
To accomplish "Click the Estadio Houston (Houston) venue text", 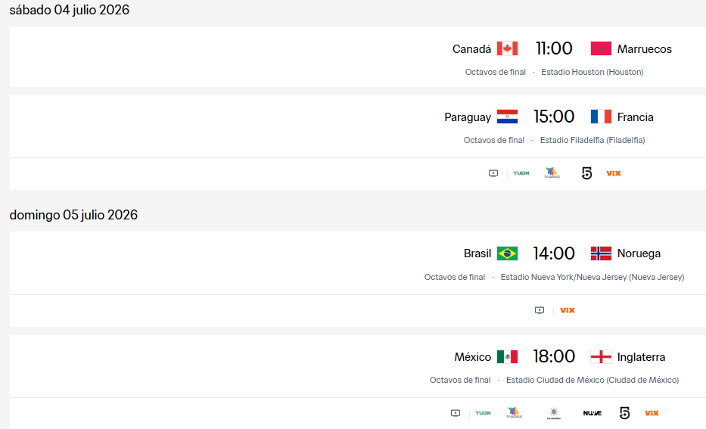I will point(592,72).
